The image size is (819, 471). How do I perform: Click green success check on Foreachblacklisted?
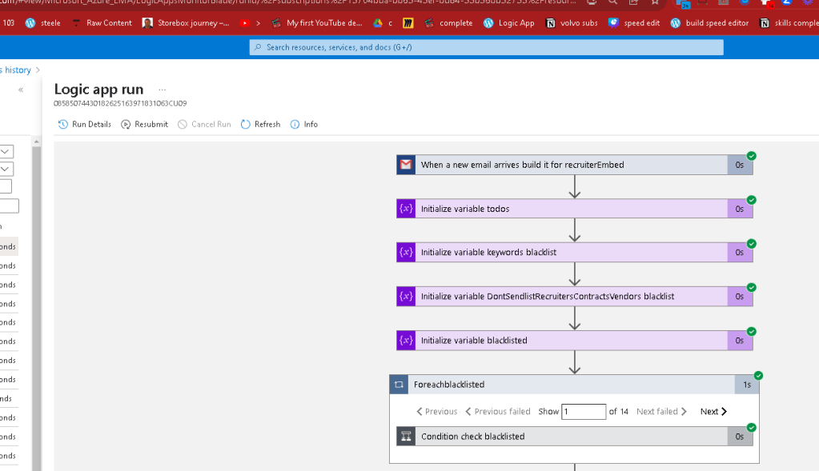coord(758,376)
